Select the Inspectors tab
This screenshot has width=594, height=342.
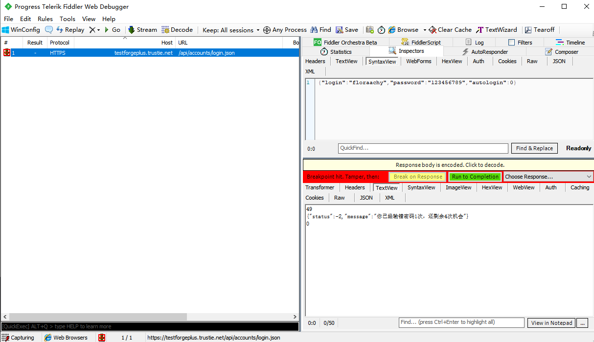[407, 51]
